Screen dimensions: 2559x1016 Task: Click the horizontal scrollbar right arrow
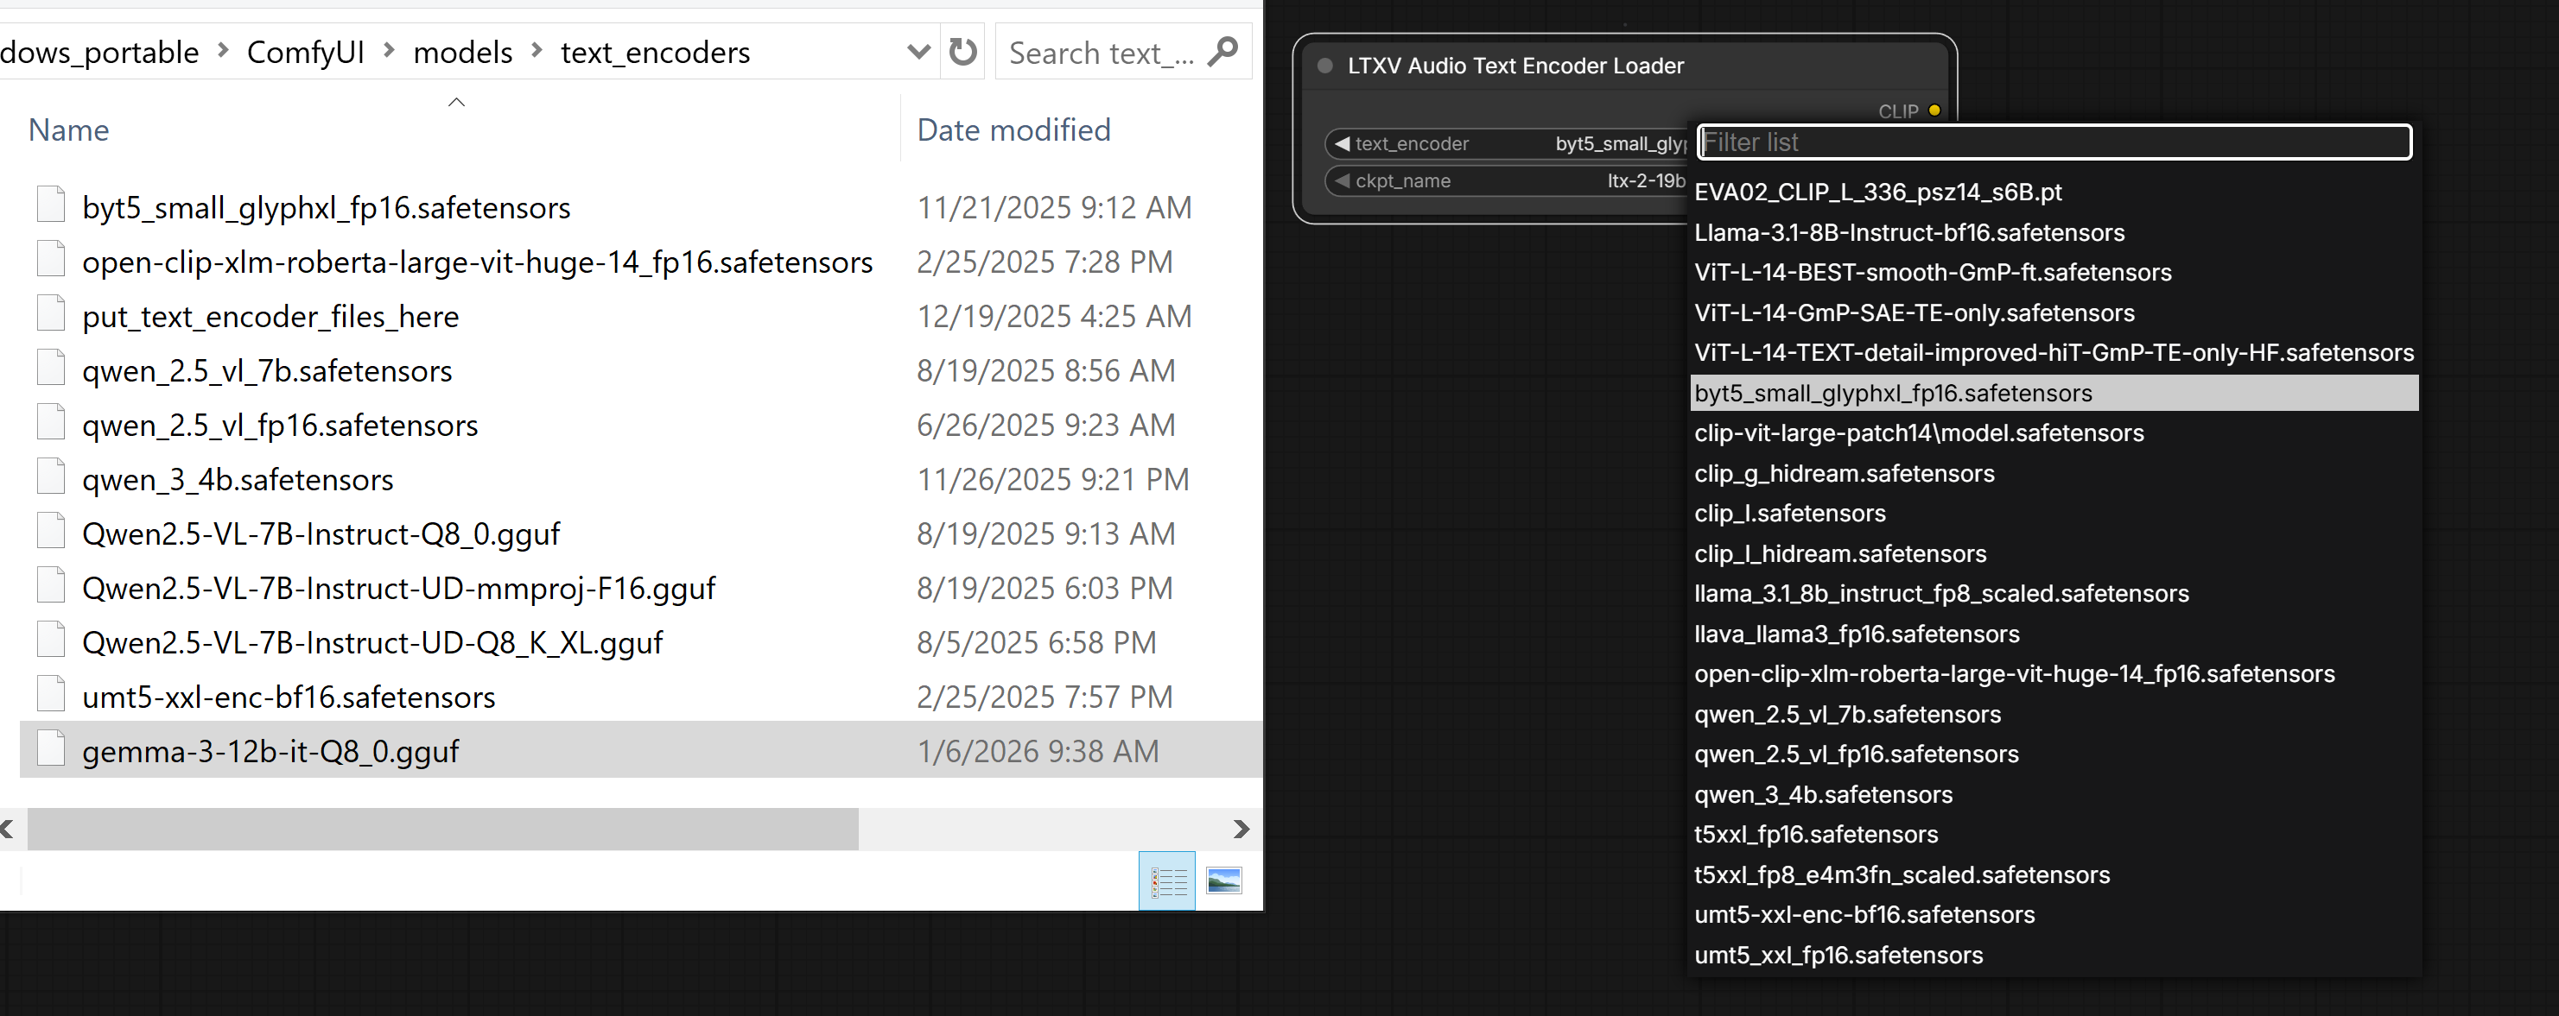1241,830
